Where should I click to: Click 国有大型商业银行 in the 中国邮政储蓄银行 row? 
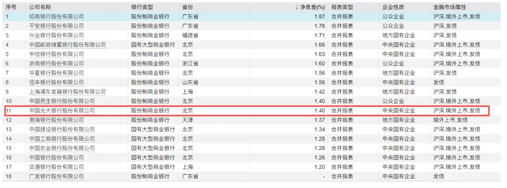pyautogui.click(x=153, y=45)
